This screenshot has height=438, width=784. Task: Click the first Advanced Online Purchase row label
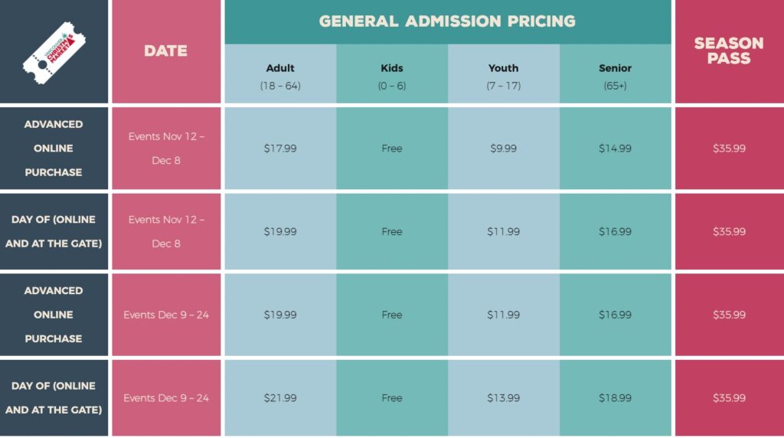point(54,149)
